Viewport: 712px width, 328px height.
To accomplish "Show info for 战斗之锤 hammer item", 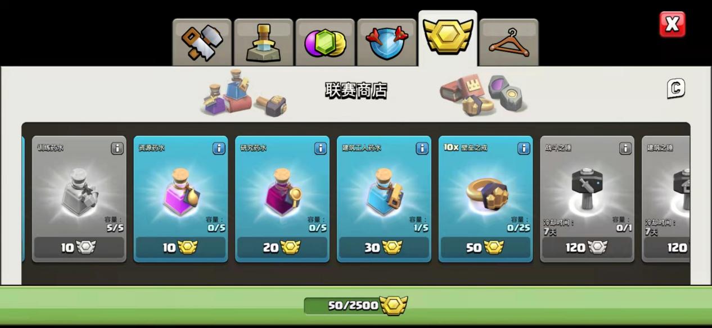I will click(625, 148).
